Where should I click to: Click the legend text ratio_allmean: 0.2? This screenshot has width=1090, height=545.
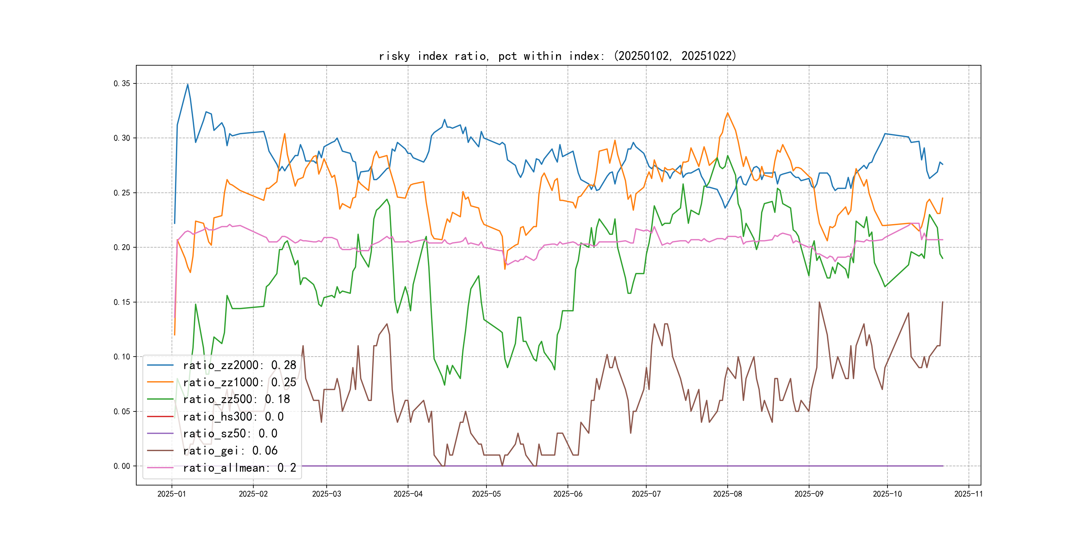tap(240, 468)
